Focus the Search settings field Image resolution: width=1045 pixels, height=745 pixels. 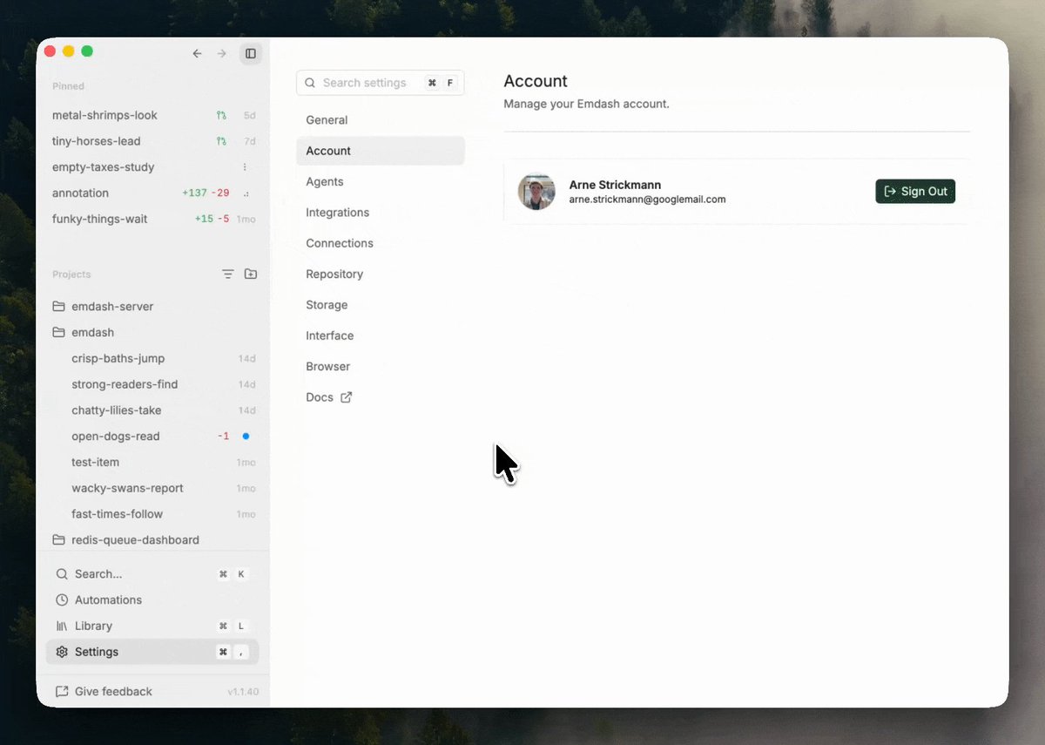pyautogui.click(x=381, y=83)
